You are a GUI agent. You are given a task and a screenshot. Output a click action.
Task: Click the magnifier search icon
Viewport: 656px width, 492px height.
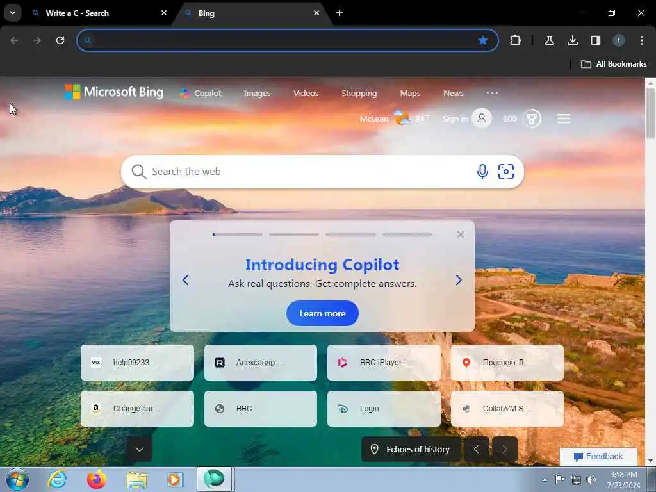click(x=138, y=172)
